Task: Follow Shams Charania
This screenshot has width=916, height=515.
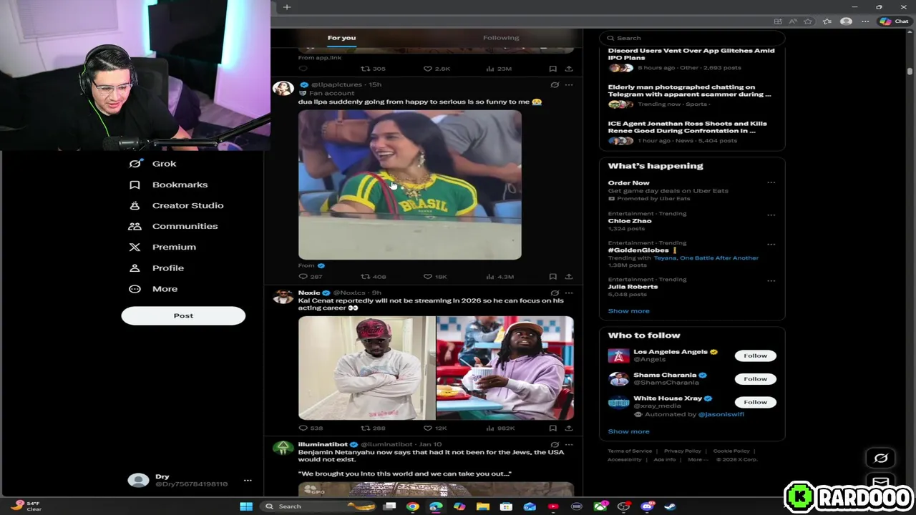Action: (x=755, y=379)
